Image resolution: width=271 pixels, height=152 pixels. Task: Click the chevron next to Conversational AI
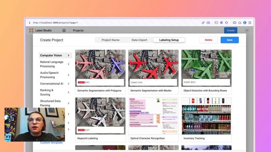coord(69,84)
